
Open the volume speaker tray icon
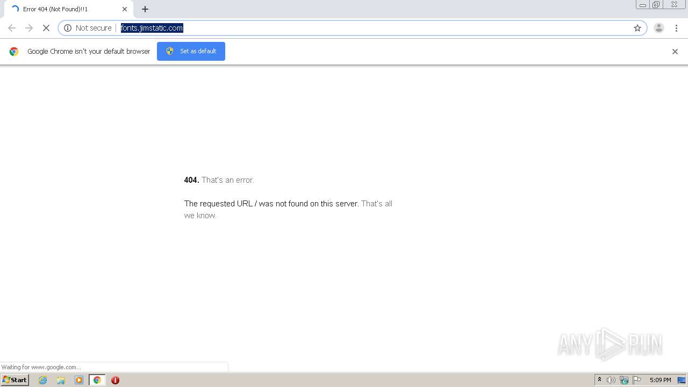[611, 380]
